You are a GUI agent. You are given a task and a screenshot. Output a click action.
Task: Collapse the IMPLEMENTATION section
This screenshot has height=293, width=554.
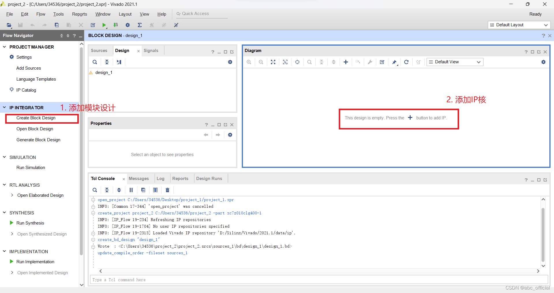tap(4, 251)
